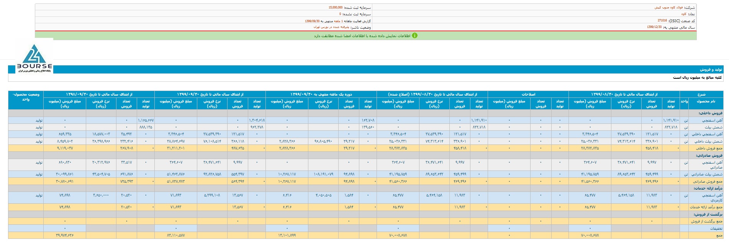Click the production count cell ۹۶۲,۲۷۸
Viewport: 729px width, 245px height.
[x=257, y=127]
